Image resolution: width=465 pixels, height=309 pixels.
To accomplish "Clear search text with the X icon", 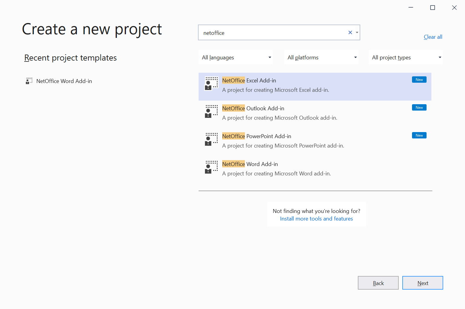I will 350,32.
